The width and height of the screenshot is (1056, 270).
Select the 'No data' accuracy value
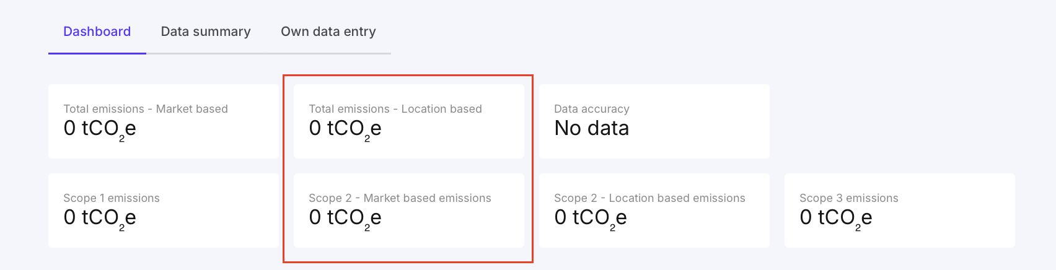(592, 128)
